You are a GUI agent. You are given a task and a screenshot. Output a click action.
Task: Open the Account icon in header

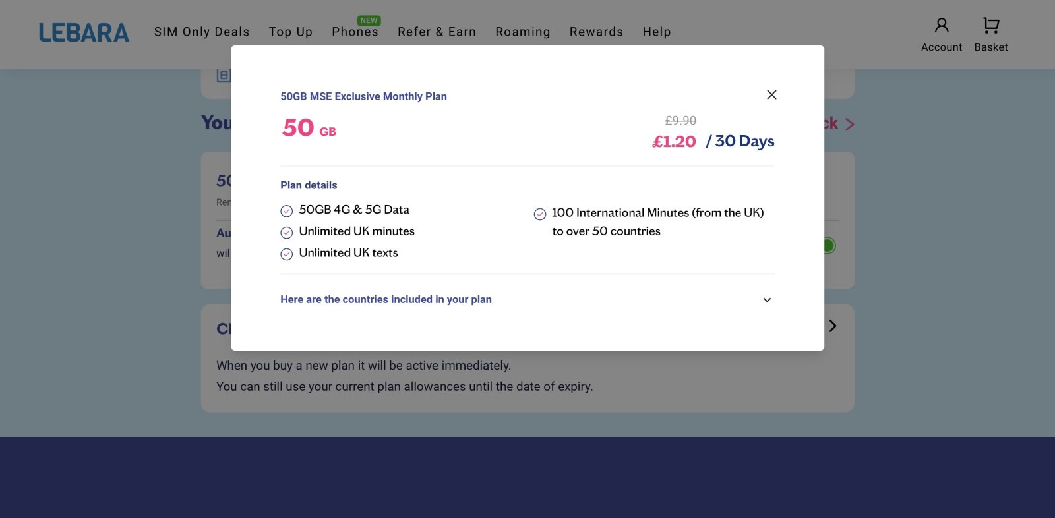coord(941,26)
